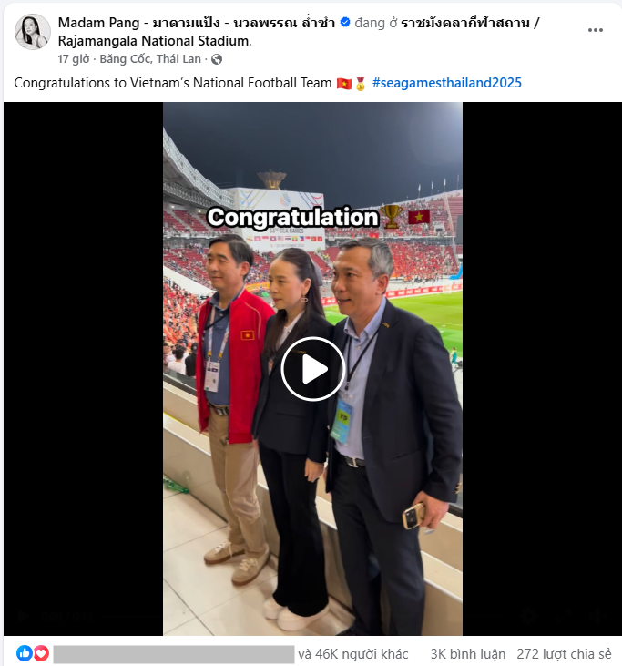622x666 pixels.
Task: Click the red heart reaction icon
Action: (41, 653)
